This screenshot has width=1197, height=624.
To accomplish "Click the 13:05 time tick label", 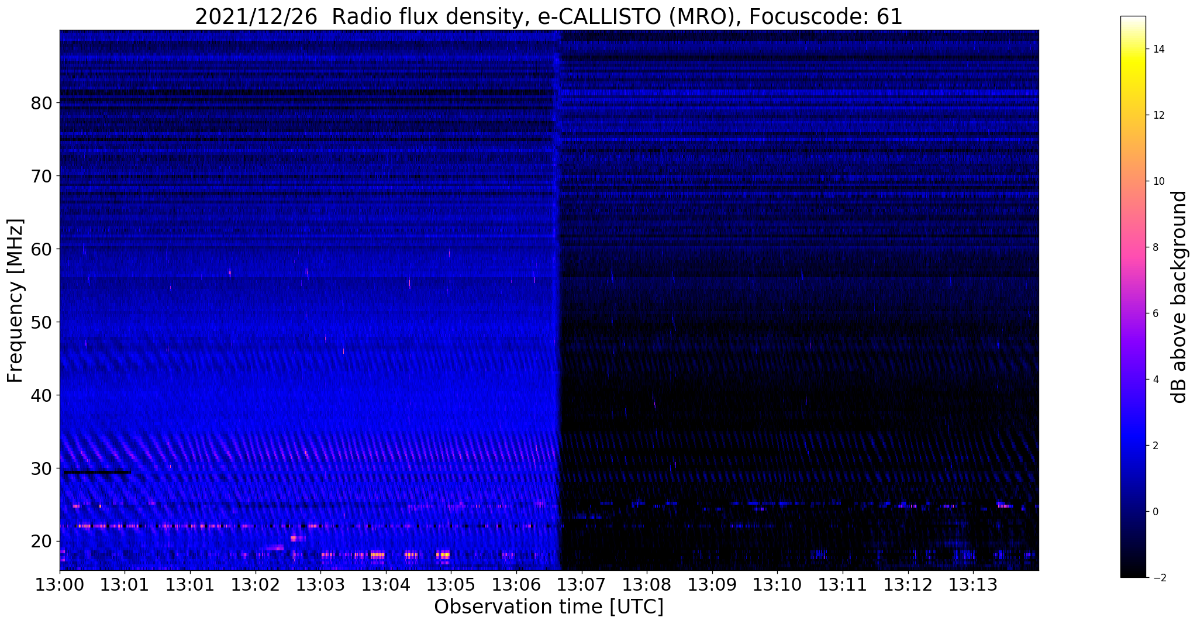I will (451, 585).
